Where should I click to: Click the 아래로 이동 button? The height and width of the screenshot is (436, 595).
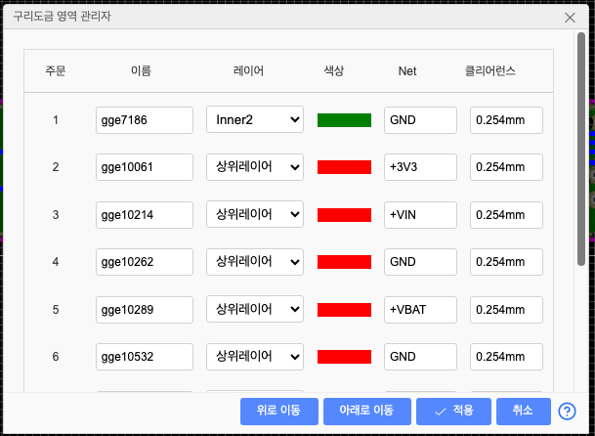tap(367, 411)
